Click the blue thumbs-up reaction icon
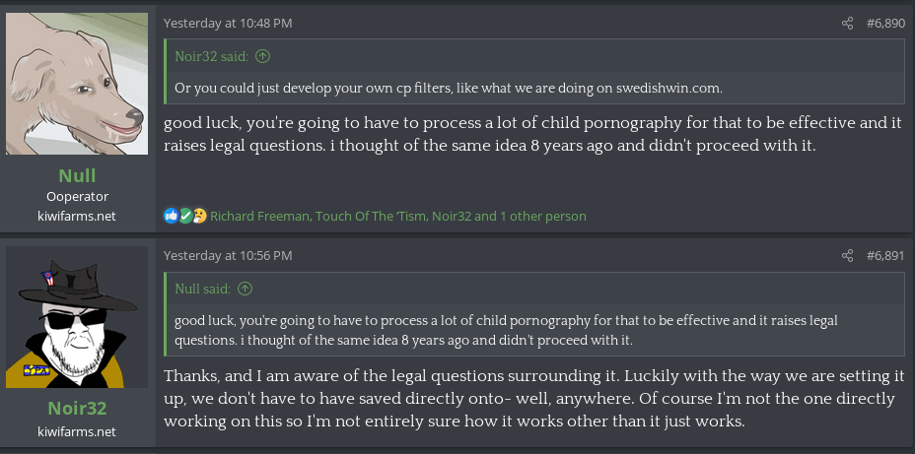 (171, 216)
